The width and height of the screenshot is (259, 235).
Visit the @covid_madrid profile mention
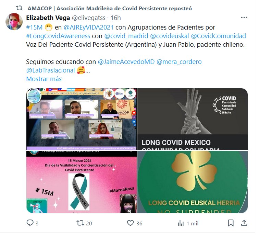point(126,36)
